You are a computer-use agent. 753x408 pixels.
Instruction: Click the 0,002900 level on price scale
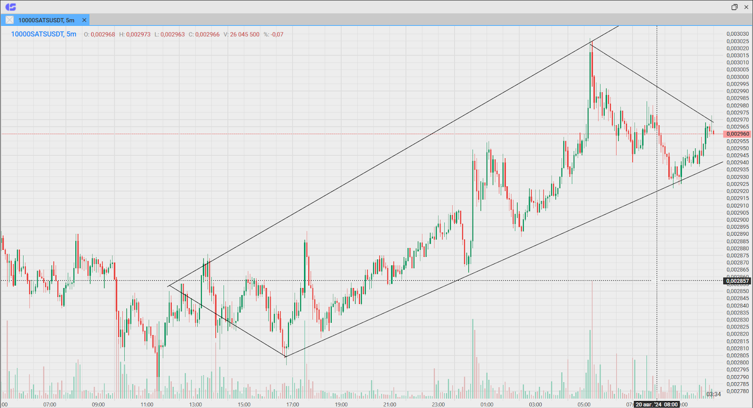tap(737, 220)
